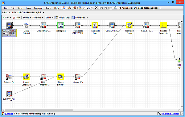Screen dimensions: 185x117
Task: Open the Edit menu
Action: (12, 8)
